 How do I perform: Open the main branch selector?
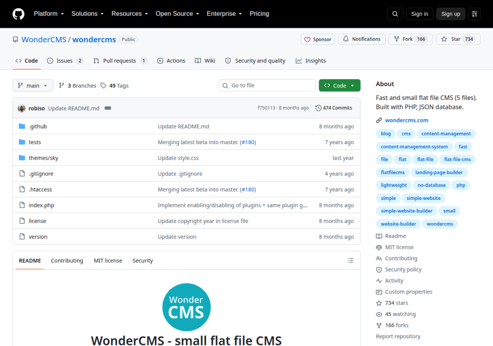click(x=33, y=86)
